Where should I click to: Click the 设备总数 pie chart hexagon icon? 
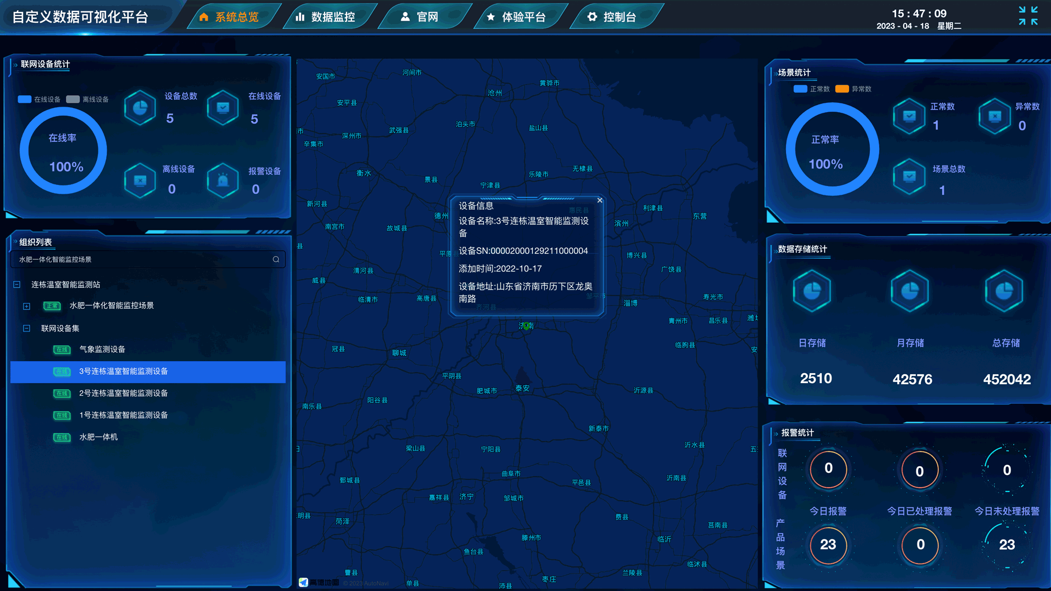140,108
